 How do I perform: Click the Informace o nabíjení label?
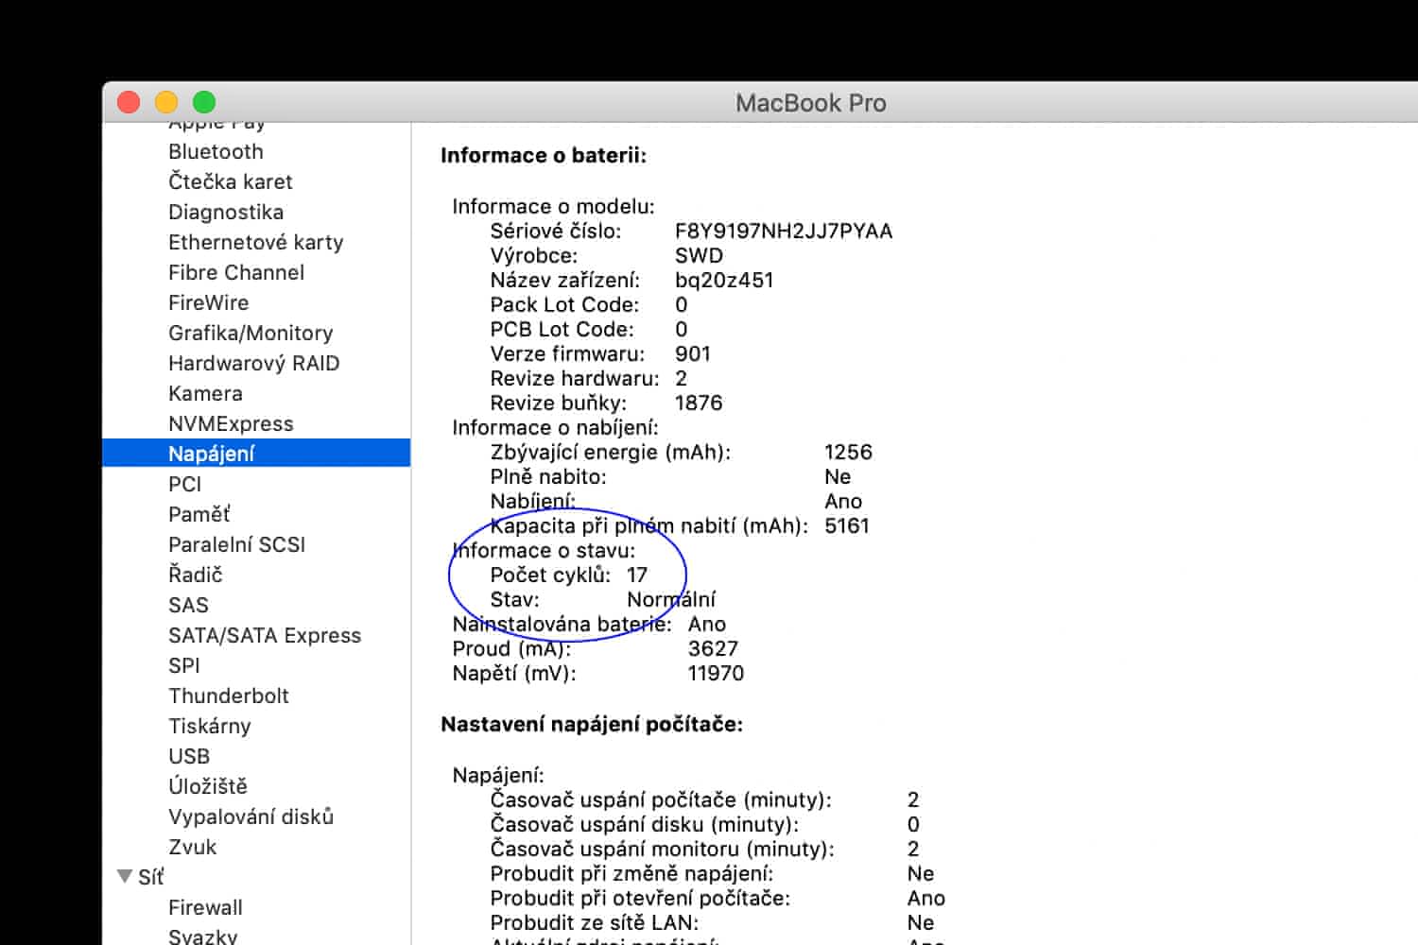point(555,427)
